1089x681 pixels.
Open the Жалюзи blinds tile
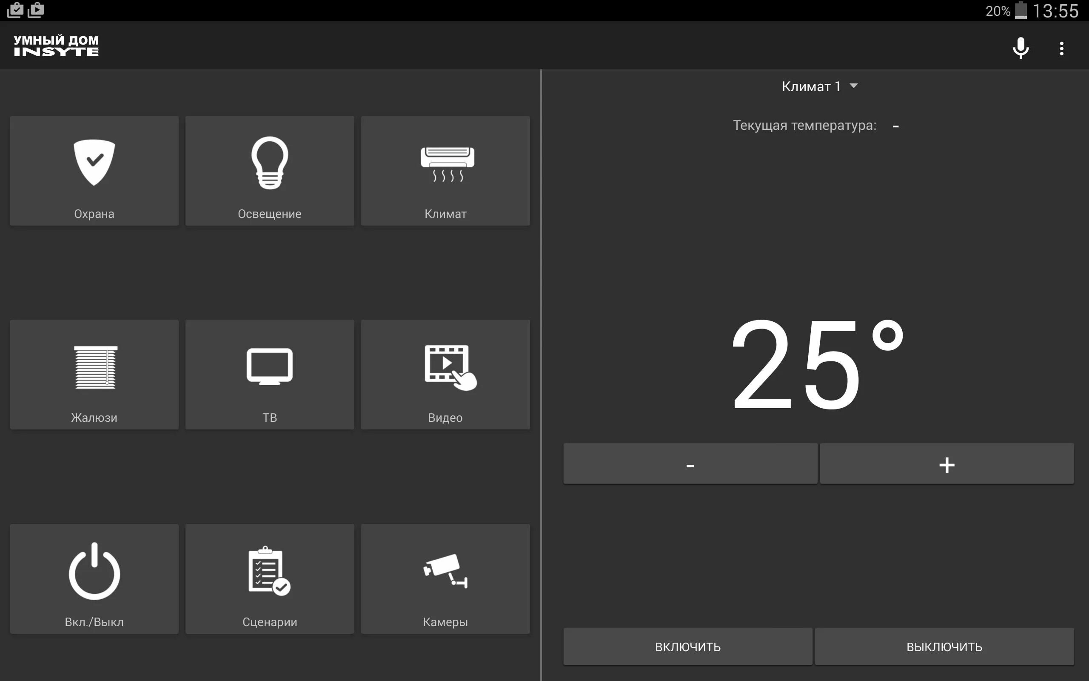pyautogui.click(x=94, y=375)
